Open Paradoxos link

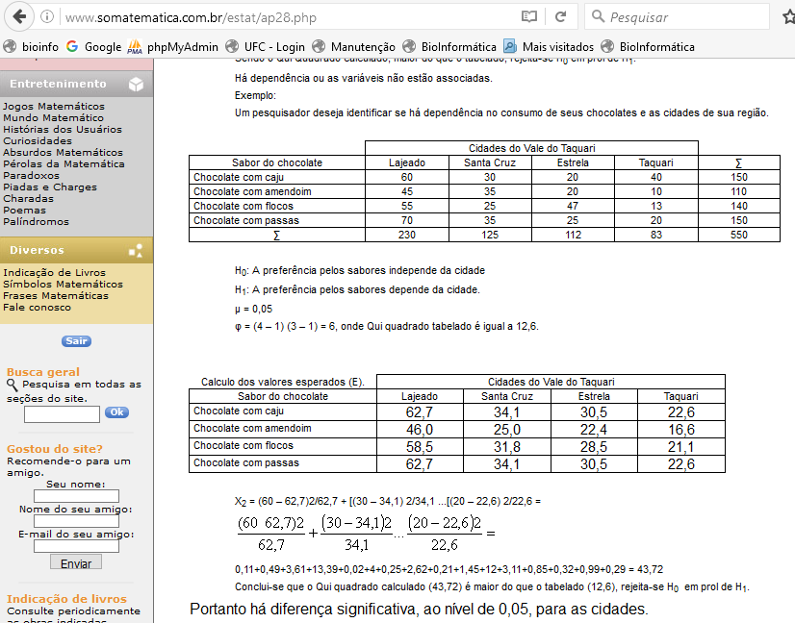click(31, 176)
